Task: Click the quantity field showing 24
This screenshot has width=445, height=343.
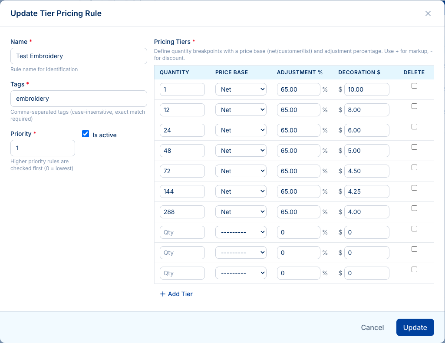Action: (182, 130)
